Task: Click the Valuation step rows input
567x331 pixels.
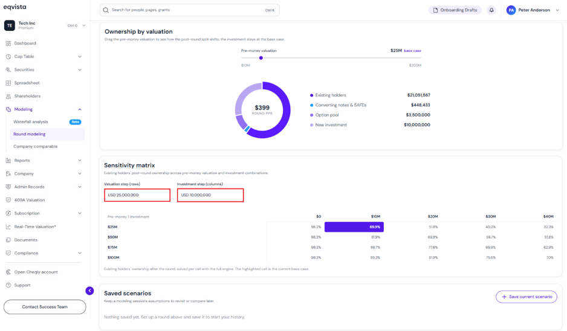Action: [137, 195]
